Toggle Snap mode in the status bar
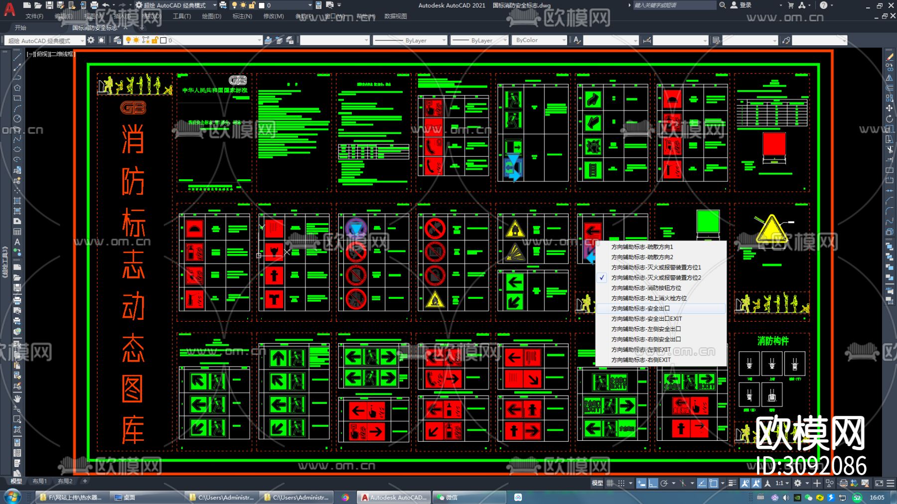This screenshot has height=504, width=897. click(621, 483)
